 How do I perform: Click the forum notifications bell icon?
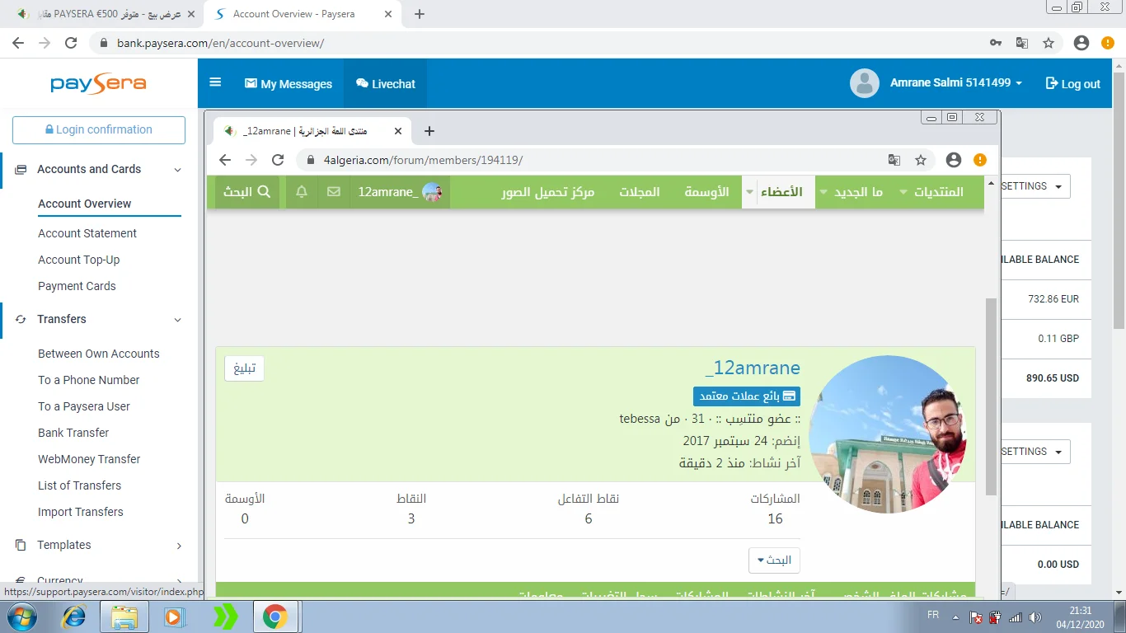point(302,191)
